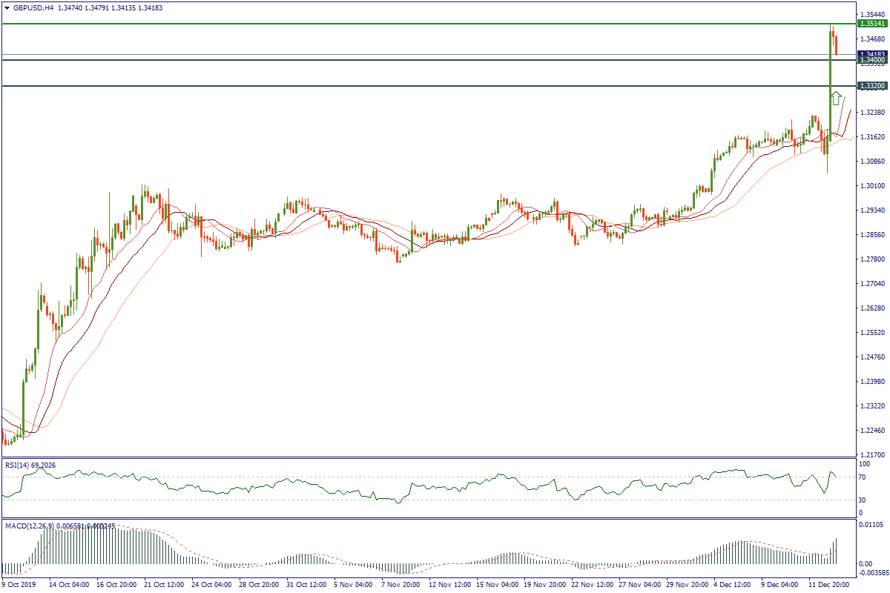Click the 15 Nov 04:00 time label

(x=497, y=584)
